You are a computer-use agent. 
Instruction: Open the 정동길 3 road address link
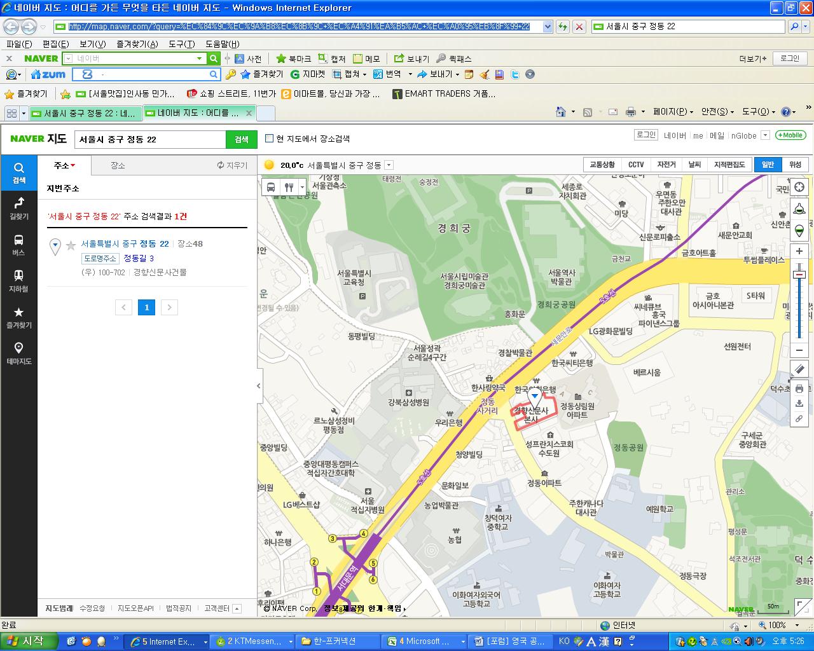coord(139,258)
